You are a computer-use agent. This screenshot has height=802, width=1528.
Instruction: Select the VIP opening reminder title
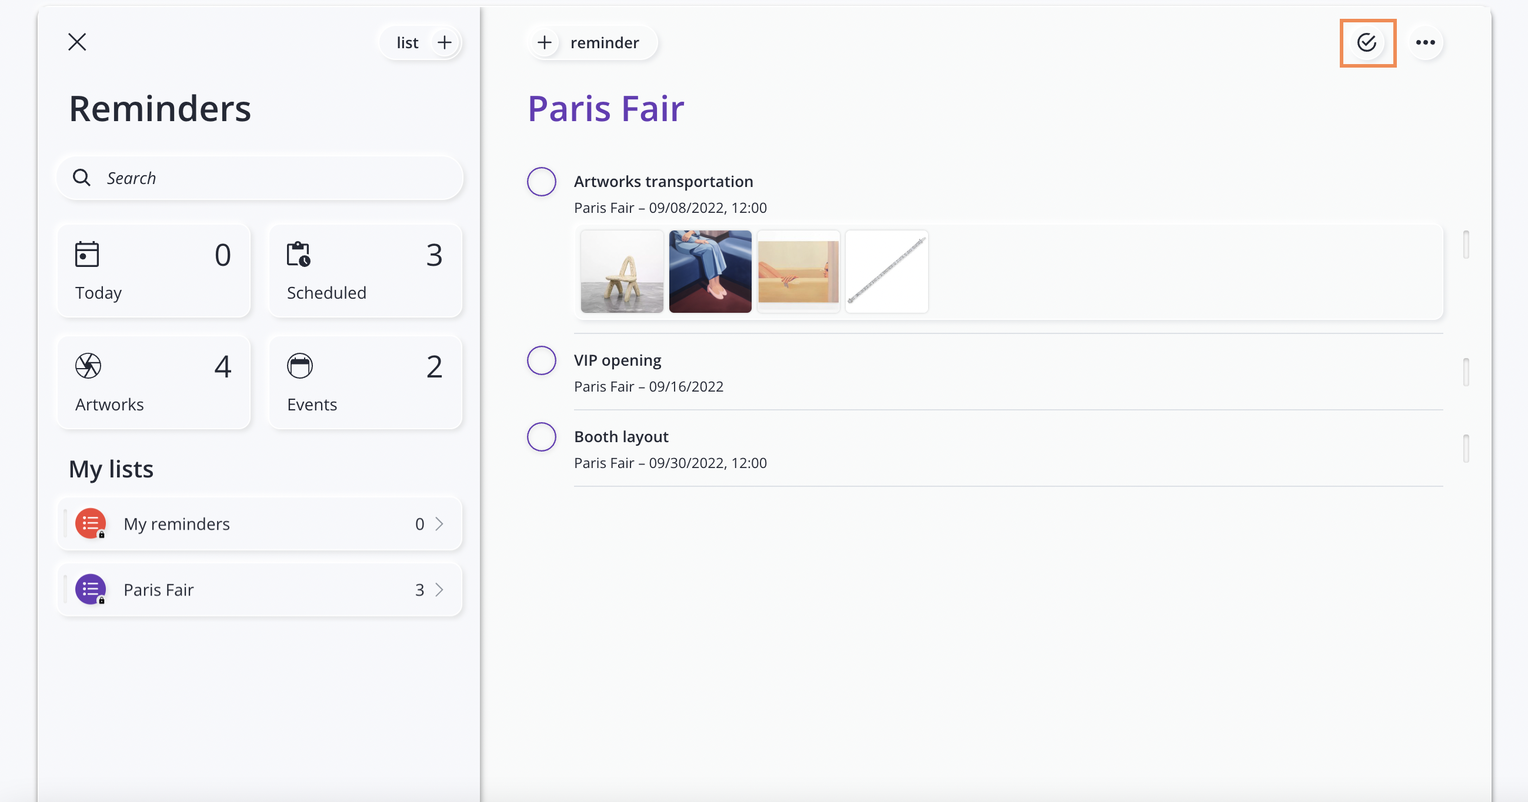[x=618, y=360]
